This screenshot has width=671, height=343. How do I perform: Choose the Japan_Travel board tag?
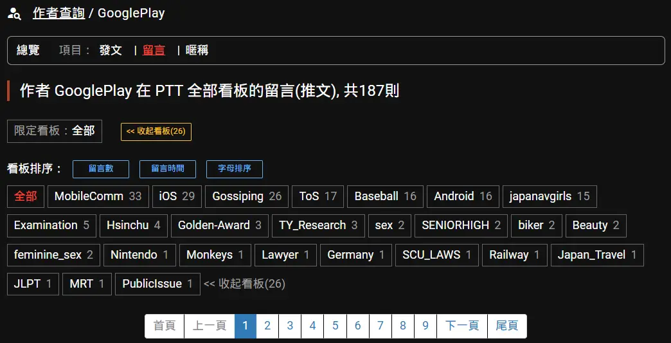(x=597, y=255)
